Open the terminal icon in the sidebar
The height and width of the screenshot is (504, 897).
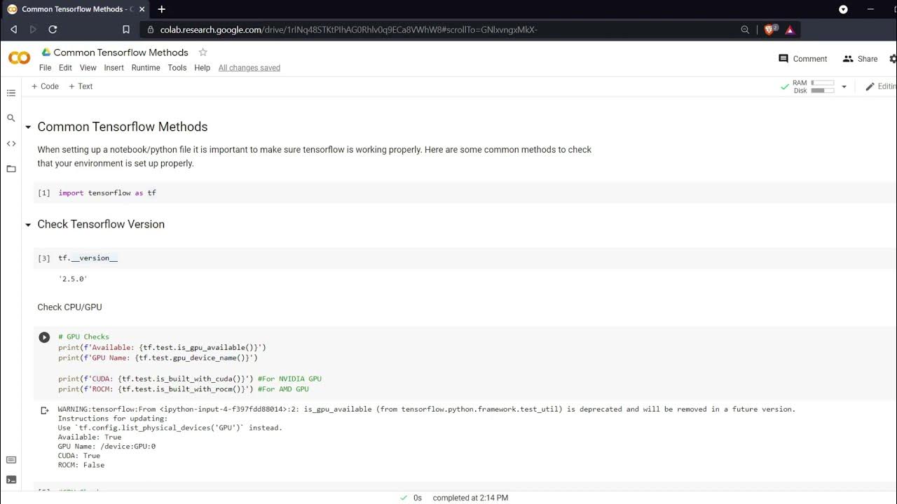tap(11, 479)
